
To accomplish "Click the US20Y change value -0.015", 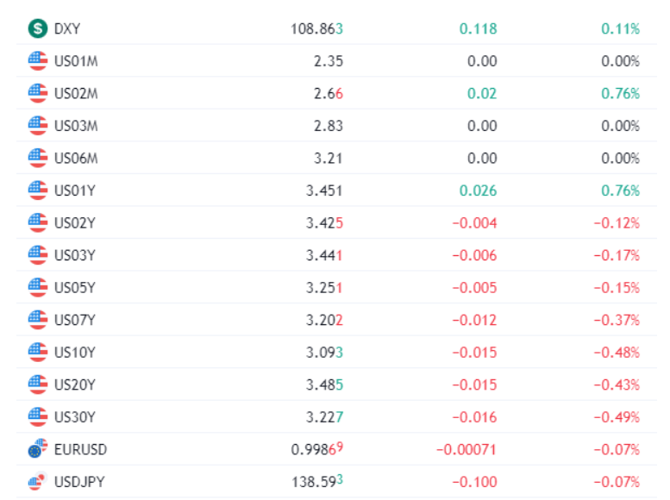I will coord(475,384).
